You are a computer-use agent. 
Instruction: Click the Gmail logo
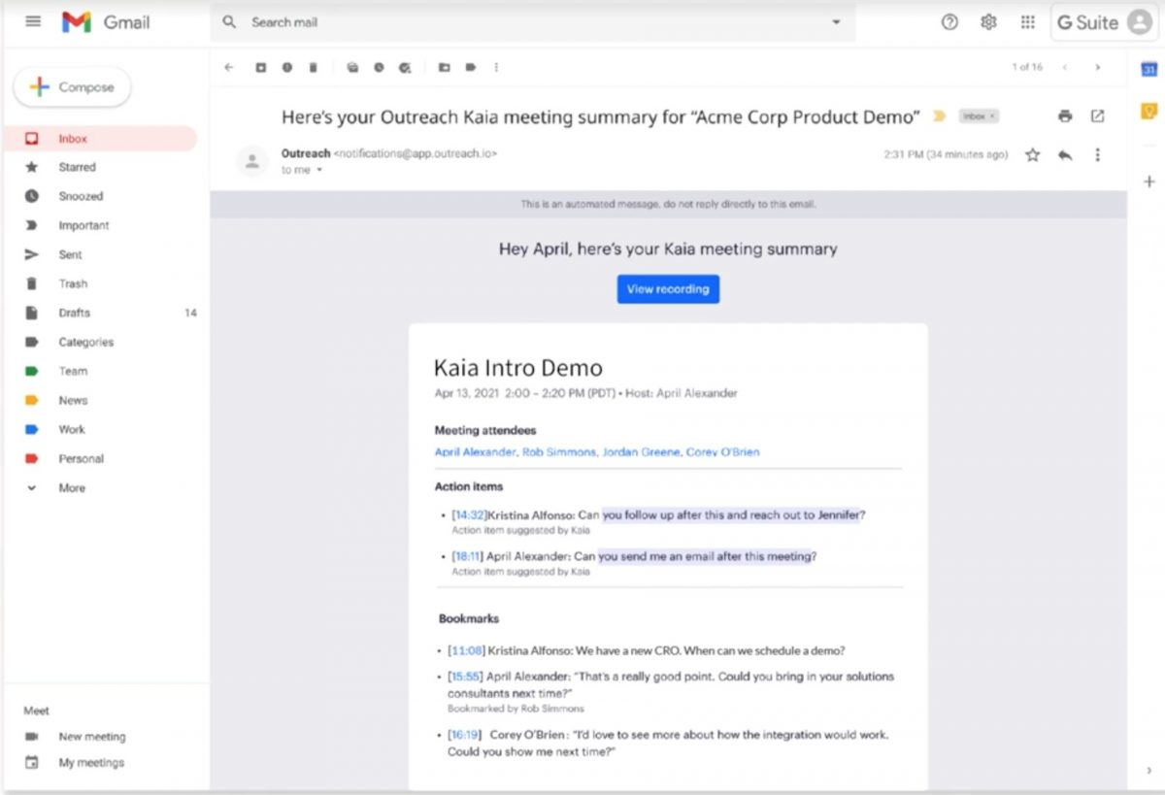click(106, 22)
